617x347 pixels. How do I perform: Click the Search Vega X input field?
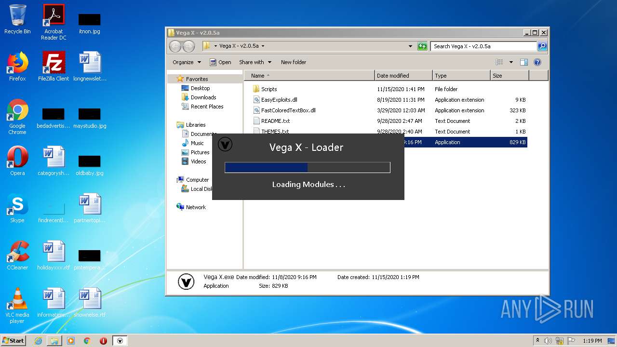pos(483,46)
